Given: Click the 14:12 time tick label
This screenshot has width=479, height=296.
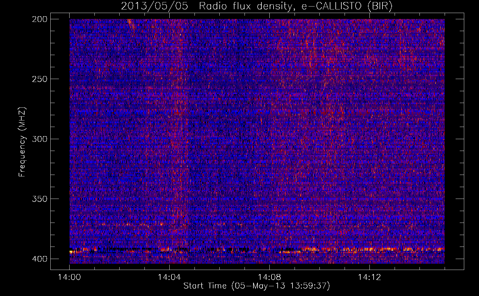Looking at the screenshot, I should pos(369,277).
